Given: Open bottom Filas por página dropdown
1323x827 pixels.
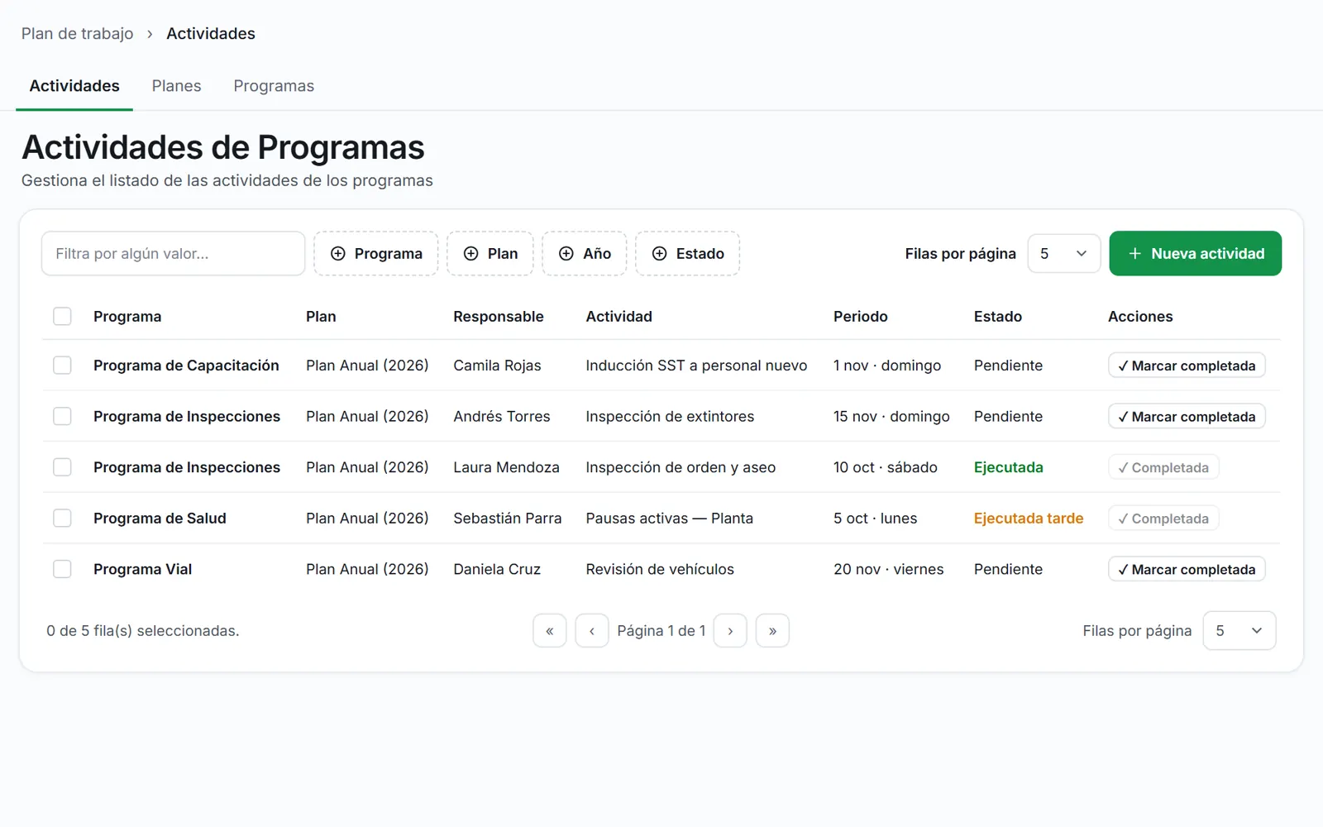Looking at the screenshot, I should [1239, 630].
